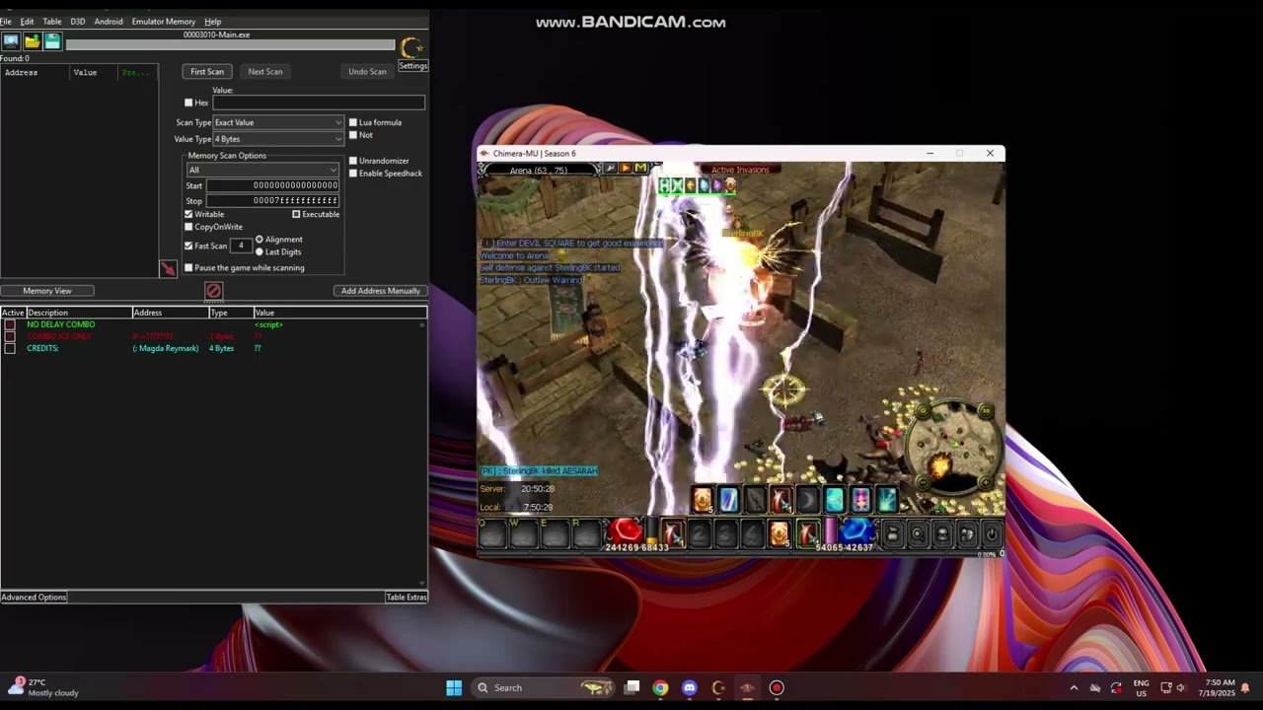Enable Pause the game while scanning

tap(188, 268)
